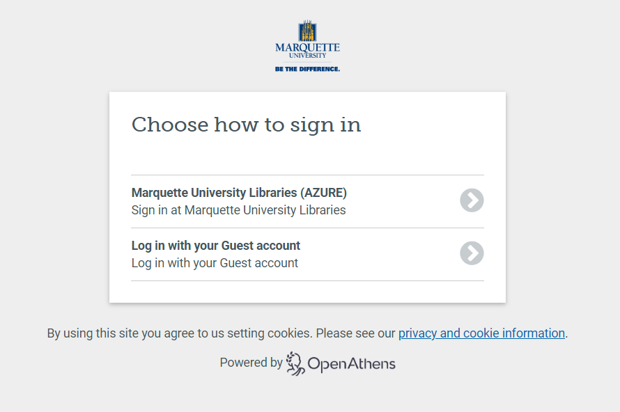
Task: Click "Sign in at Marquette University Libraries" subtitle
Action: [x=238, y=210]
